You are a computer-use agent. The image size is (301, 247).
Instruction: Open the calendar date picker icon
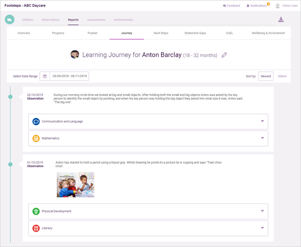click(x=45, y=76)
